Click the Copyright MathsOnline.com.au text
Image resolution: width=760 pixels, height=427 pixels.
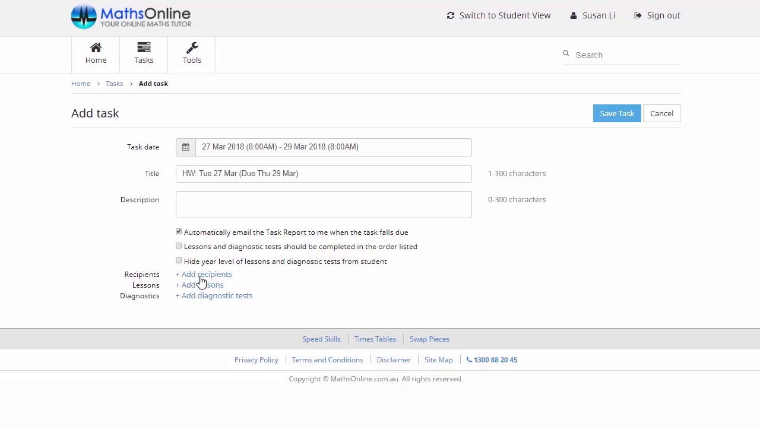click(375, 379)
